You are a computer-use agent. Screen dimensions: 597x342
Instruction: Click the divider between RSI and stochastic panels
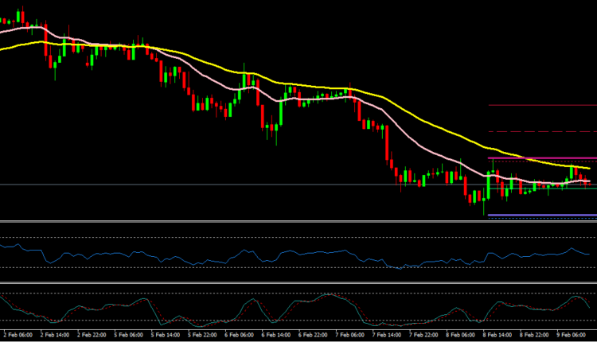pos(298,282)
